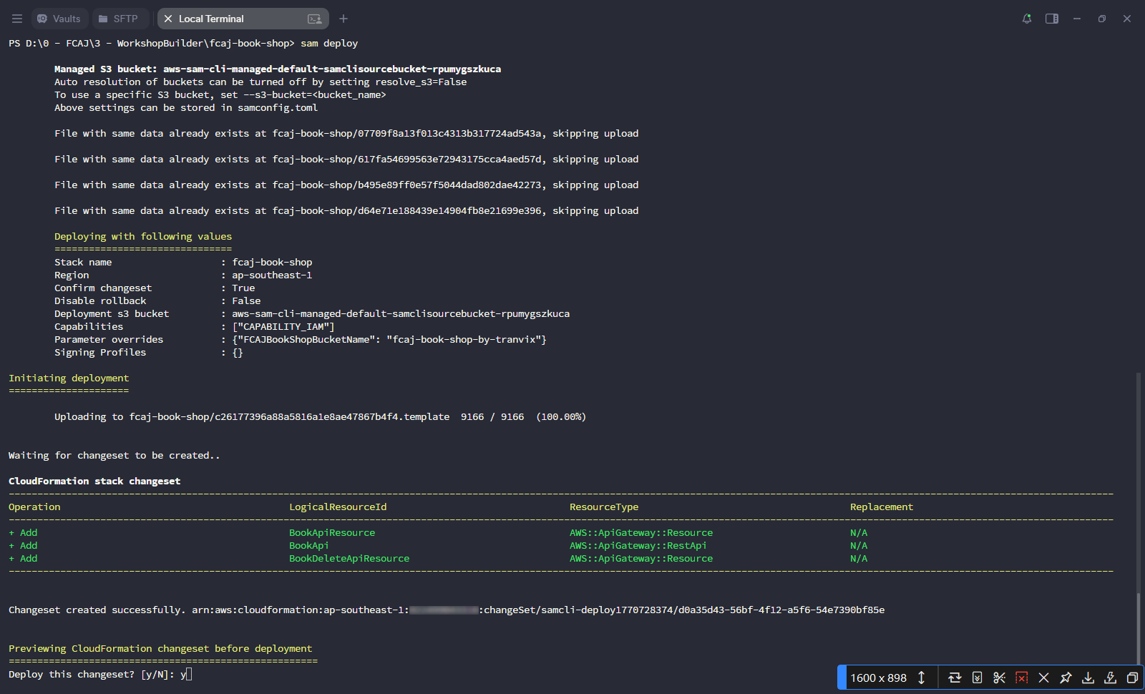Click the 'Replacement' column header
The height and width of the screenshot is (694, 1145).
(882, 507)
